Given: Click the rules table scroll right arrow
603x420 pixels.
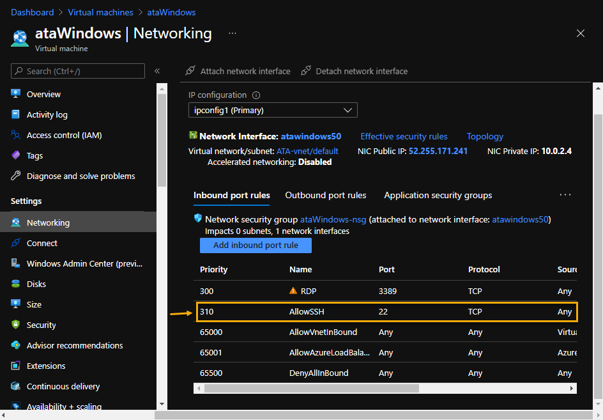Looking at the screenshot, I should [572, 389].
